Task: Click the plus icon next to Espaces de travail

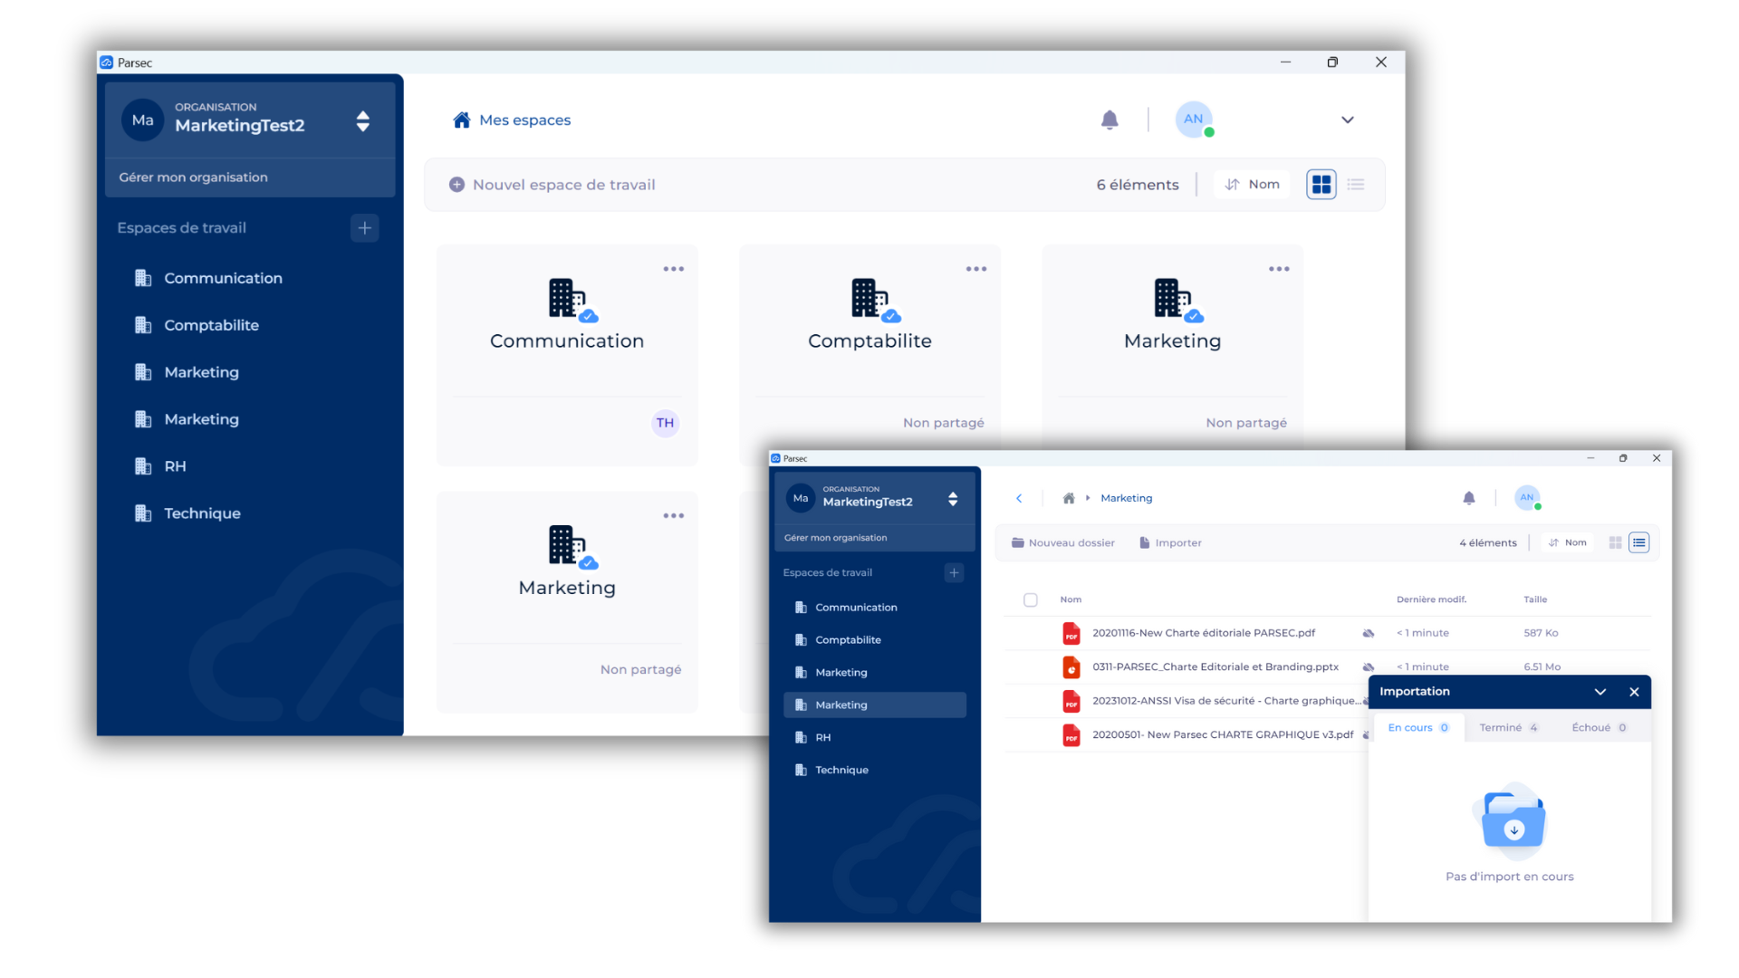Action: pyautogui.click(x=364, y=228)
